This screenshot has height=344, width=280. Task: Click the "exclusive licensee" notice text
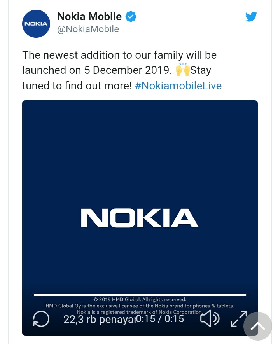pos(140,306)
